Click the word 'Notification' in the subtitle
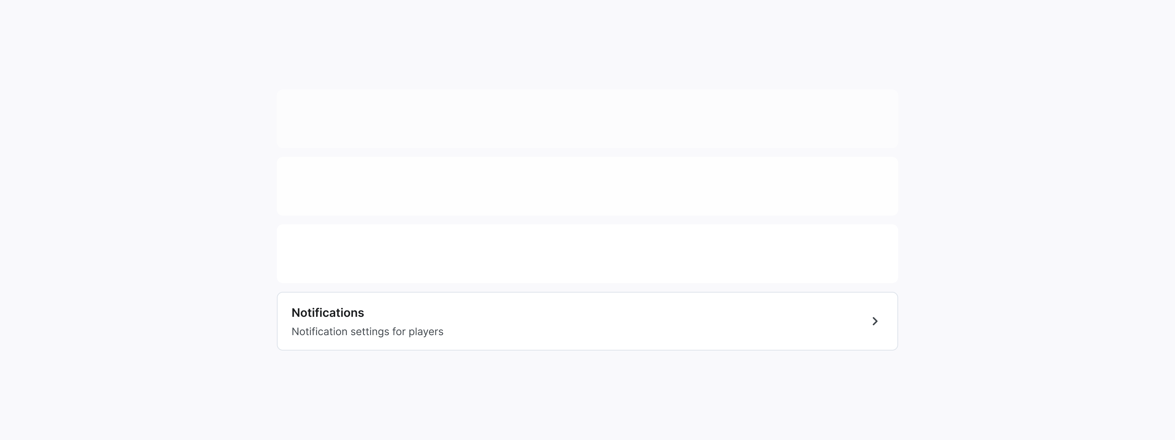The height and width of the screenshot is (440, 1175). (319, 331)
